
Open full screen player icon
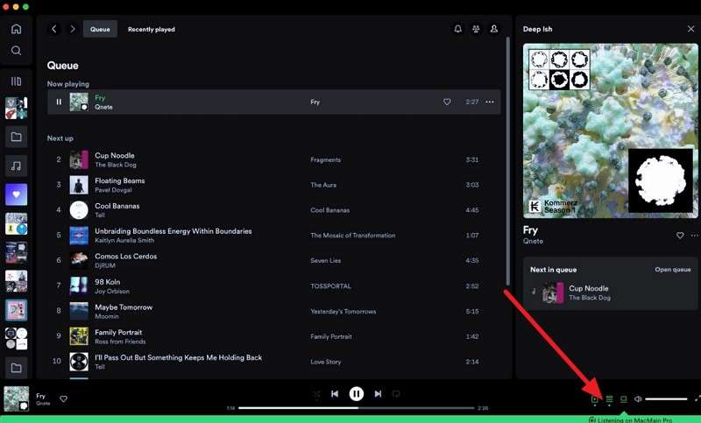click(x=697, y=398)
